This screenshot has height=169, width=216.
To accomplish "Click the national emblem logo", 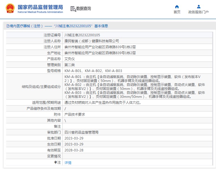I will [x=10, y=9].
